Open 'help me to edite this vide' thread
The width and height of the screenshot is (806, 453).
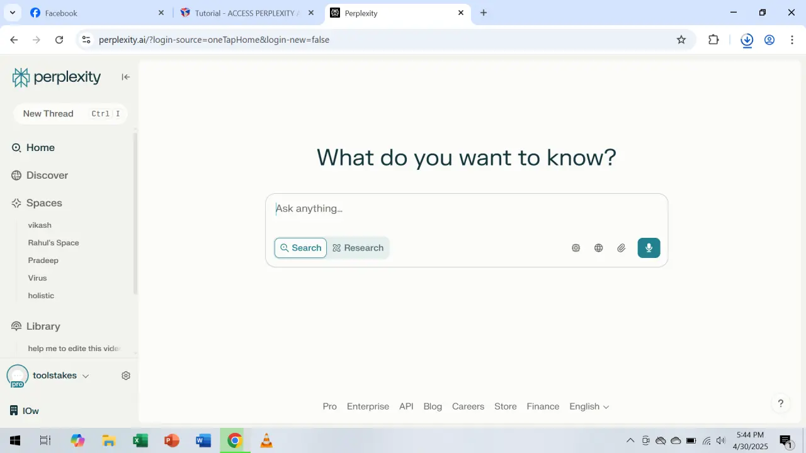pyautogui.click(x=74, y=349)
